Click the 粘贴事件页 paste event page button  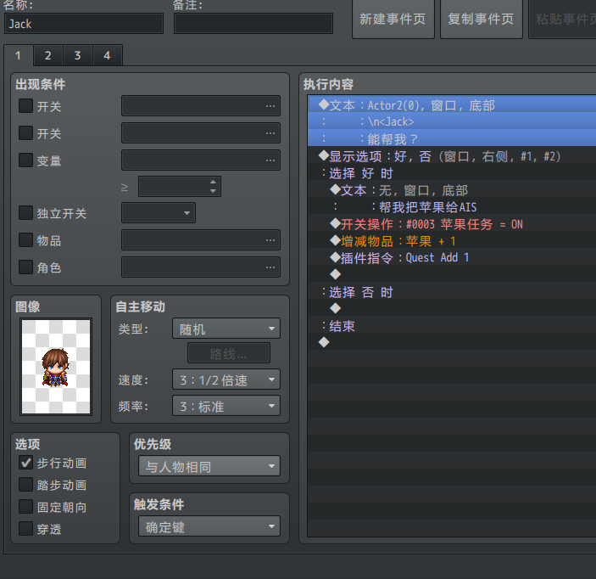pyautogui.click(x=563, y=19)
